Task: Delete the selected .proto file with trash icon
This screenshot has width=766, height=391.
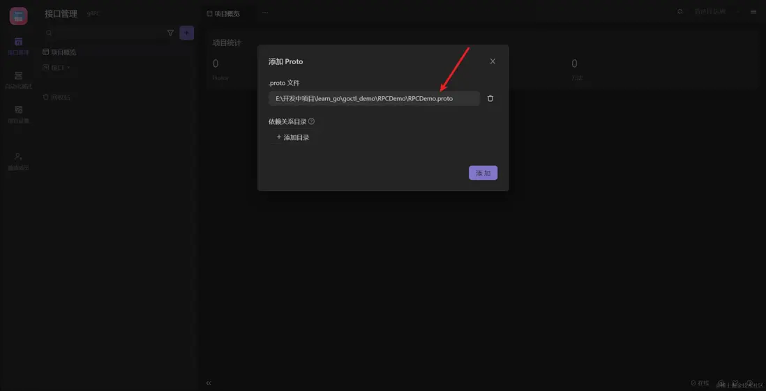Action: coord(490,98)
